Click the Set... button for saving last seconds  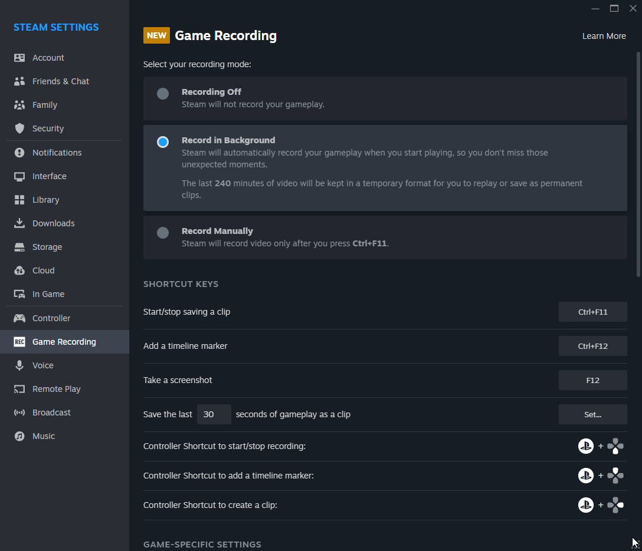[592, 414]
